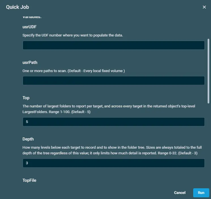
Task: Click the Run button
Action: point(201,192)
